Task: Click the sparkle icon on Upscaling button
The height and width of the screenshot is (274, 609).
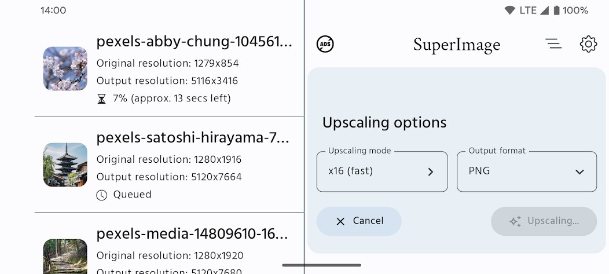Action: [x=515, y=221]
